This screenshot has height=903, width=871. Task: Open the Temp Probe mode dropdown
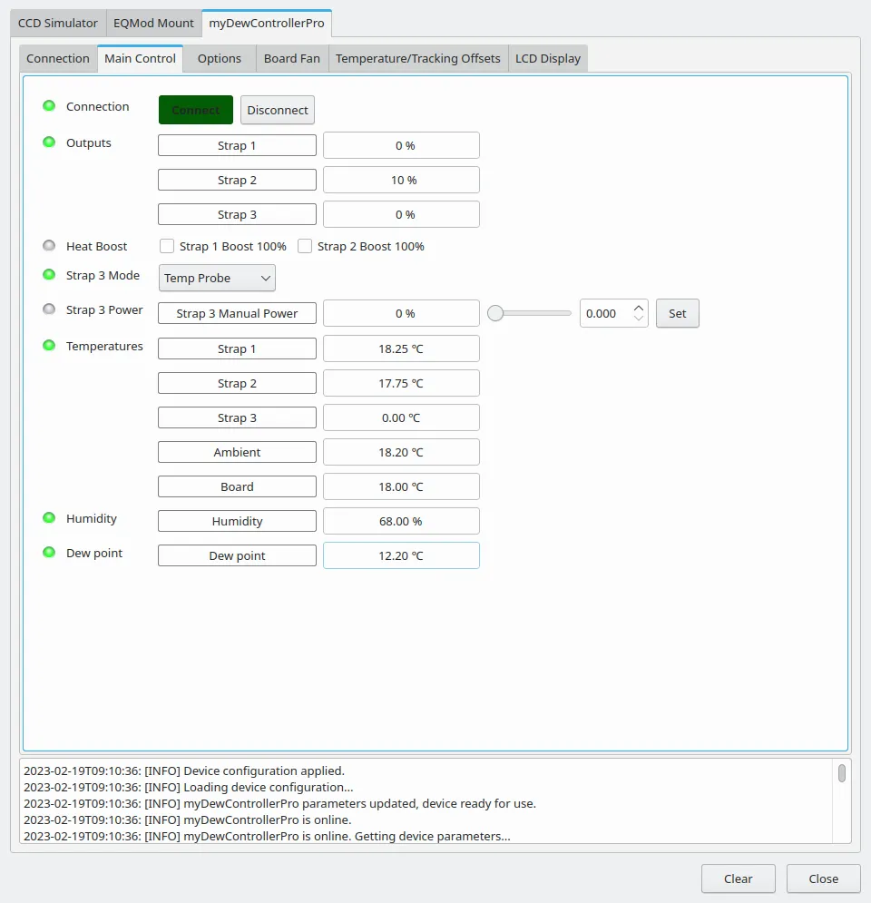[217, 278]
